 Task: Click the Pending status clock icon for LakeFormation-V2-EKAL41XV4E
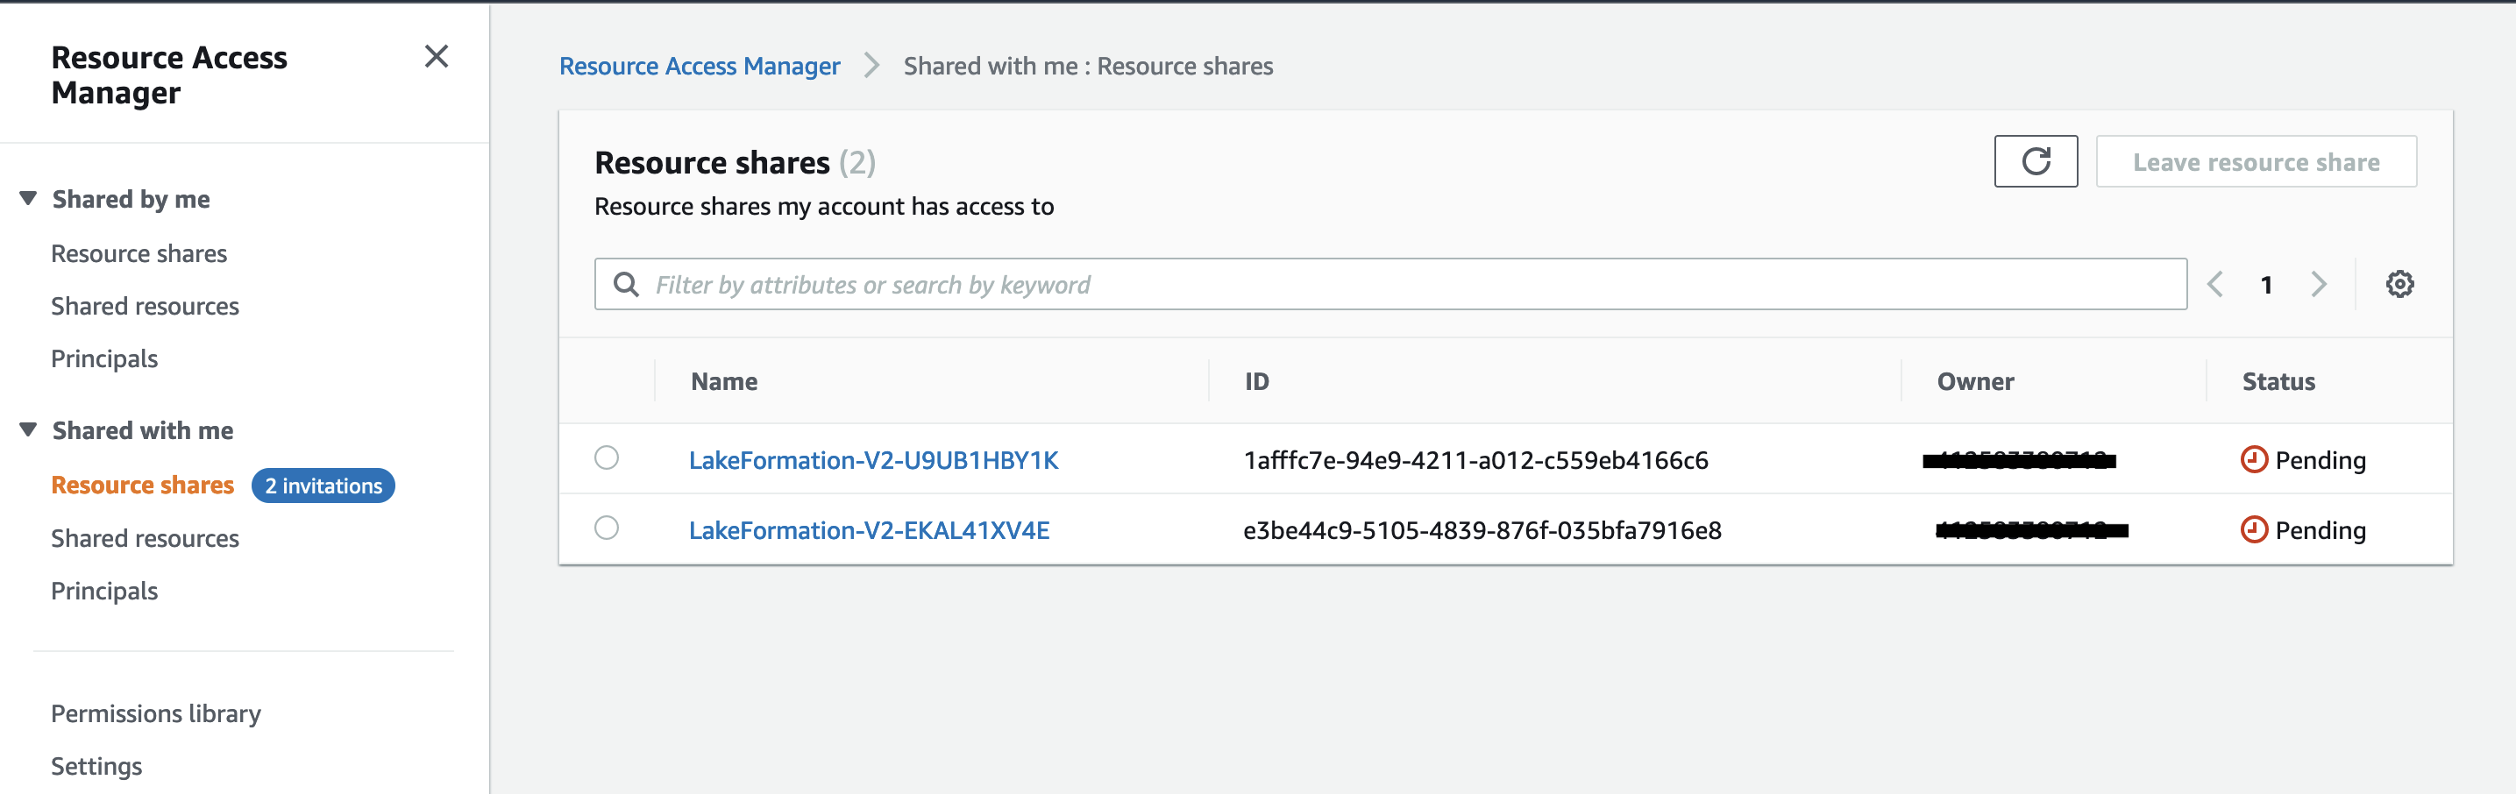[2254, 529]
